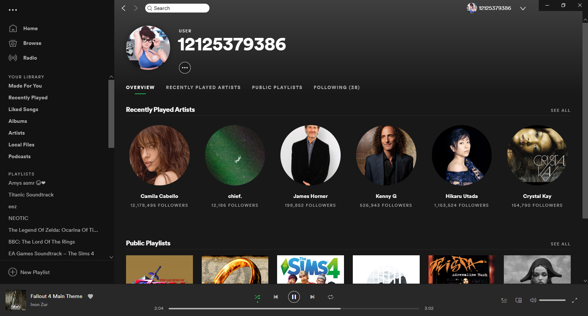Screen dimensions: 588x316
Task: Open the devices available menu
Action: pyautogui.click(x=519, y=300)
